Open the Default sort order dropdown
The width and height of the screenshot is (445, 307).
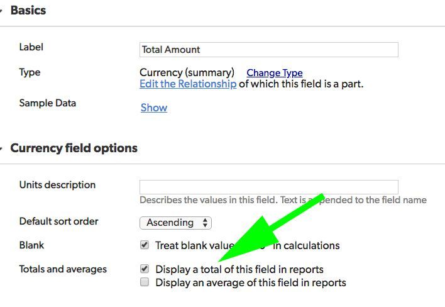tap(175, 223)
